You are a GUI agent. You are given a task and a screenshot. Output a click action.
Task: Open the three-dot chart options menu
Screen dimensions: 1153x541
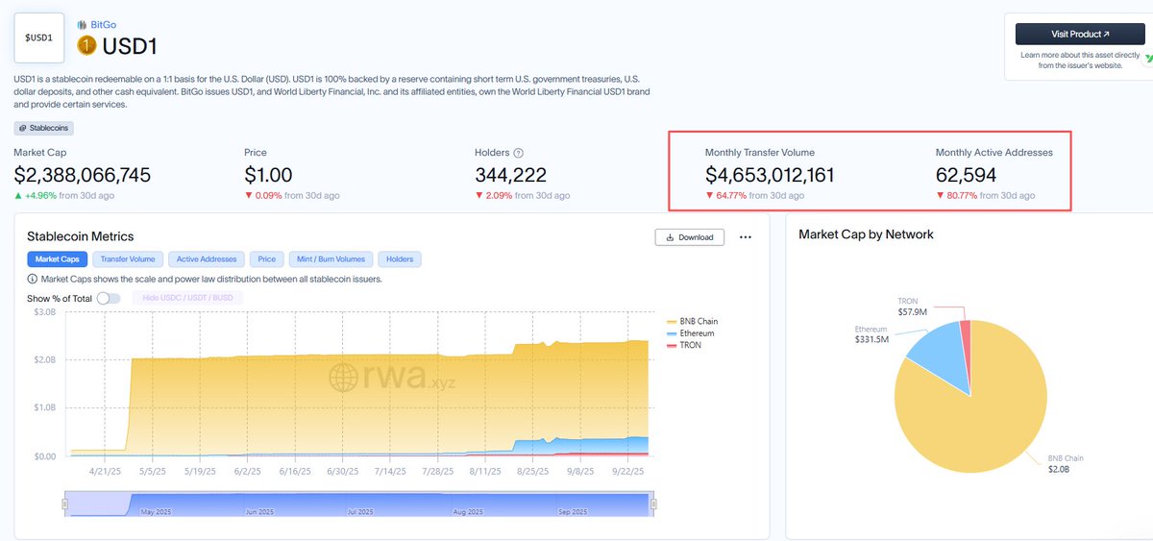(x=746, y=237)
